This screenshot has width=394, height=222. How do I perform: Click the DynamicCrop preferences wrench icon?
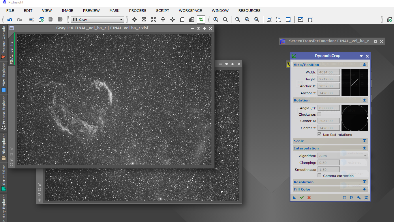(x=359, y=197)
